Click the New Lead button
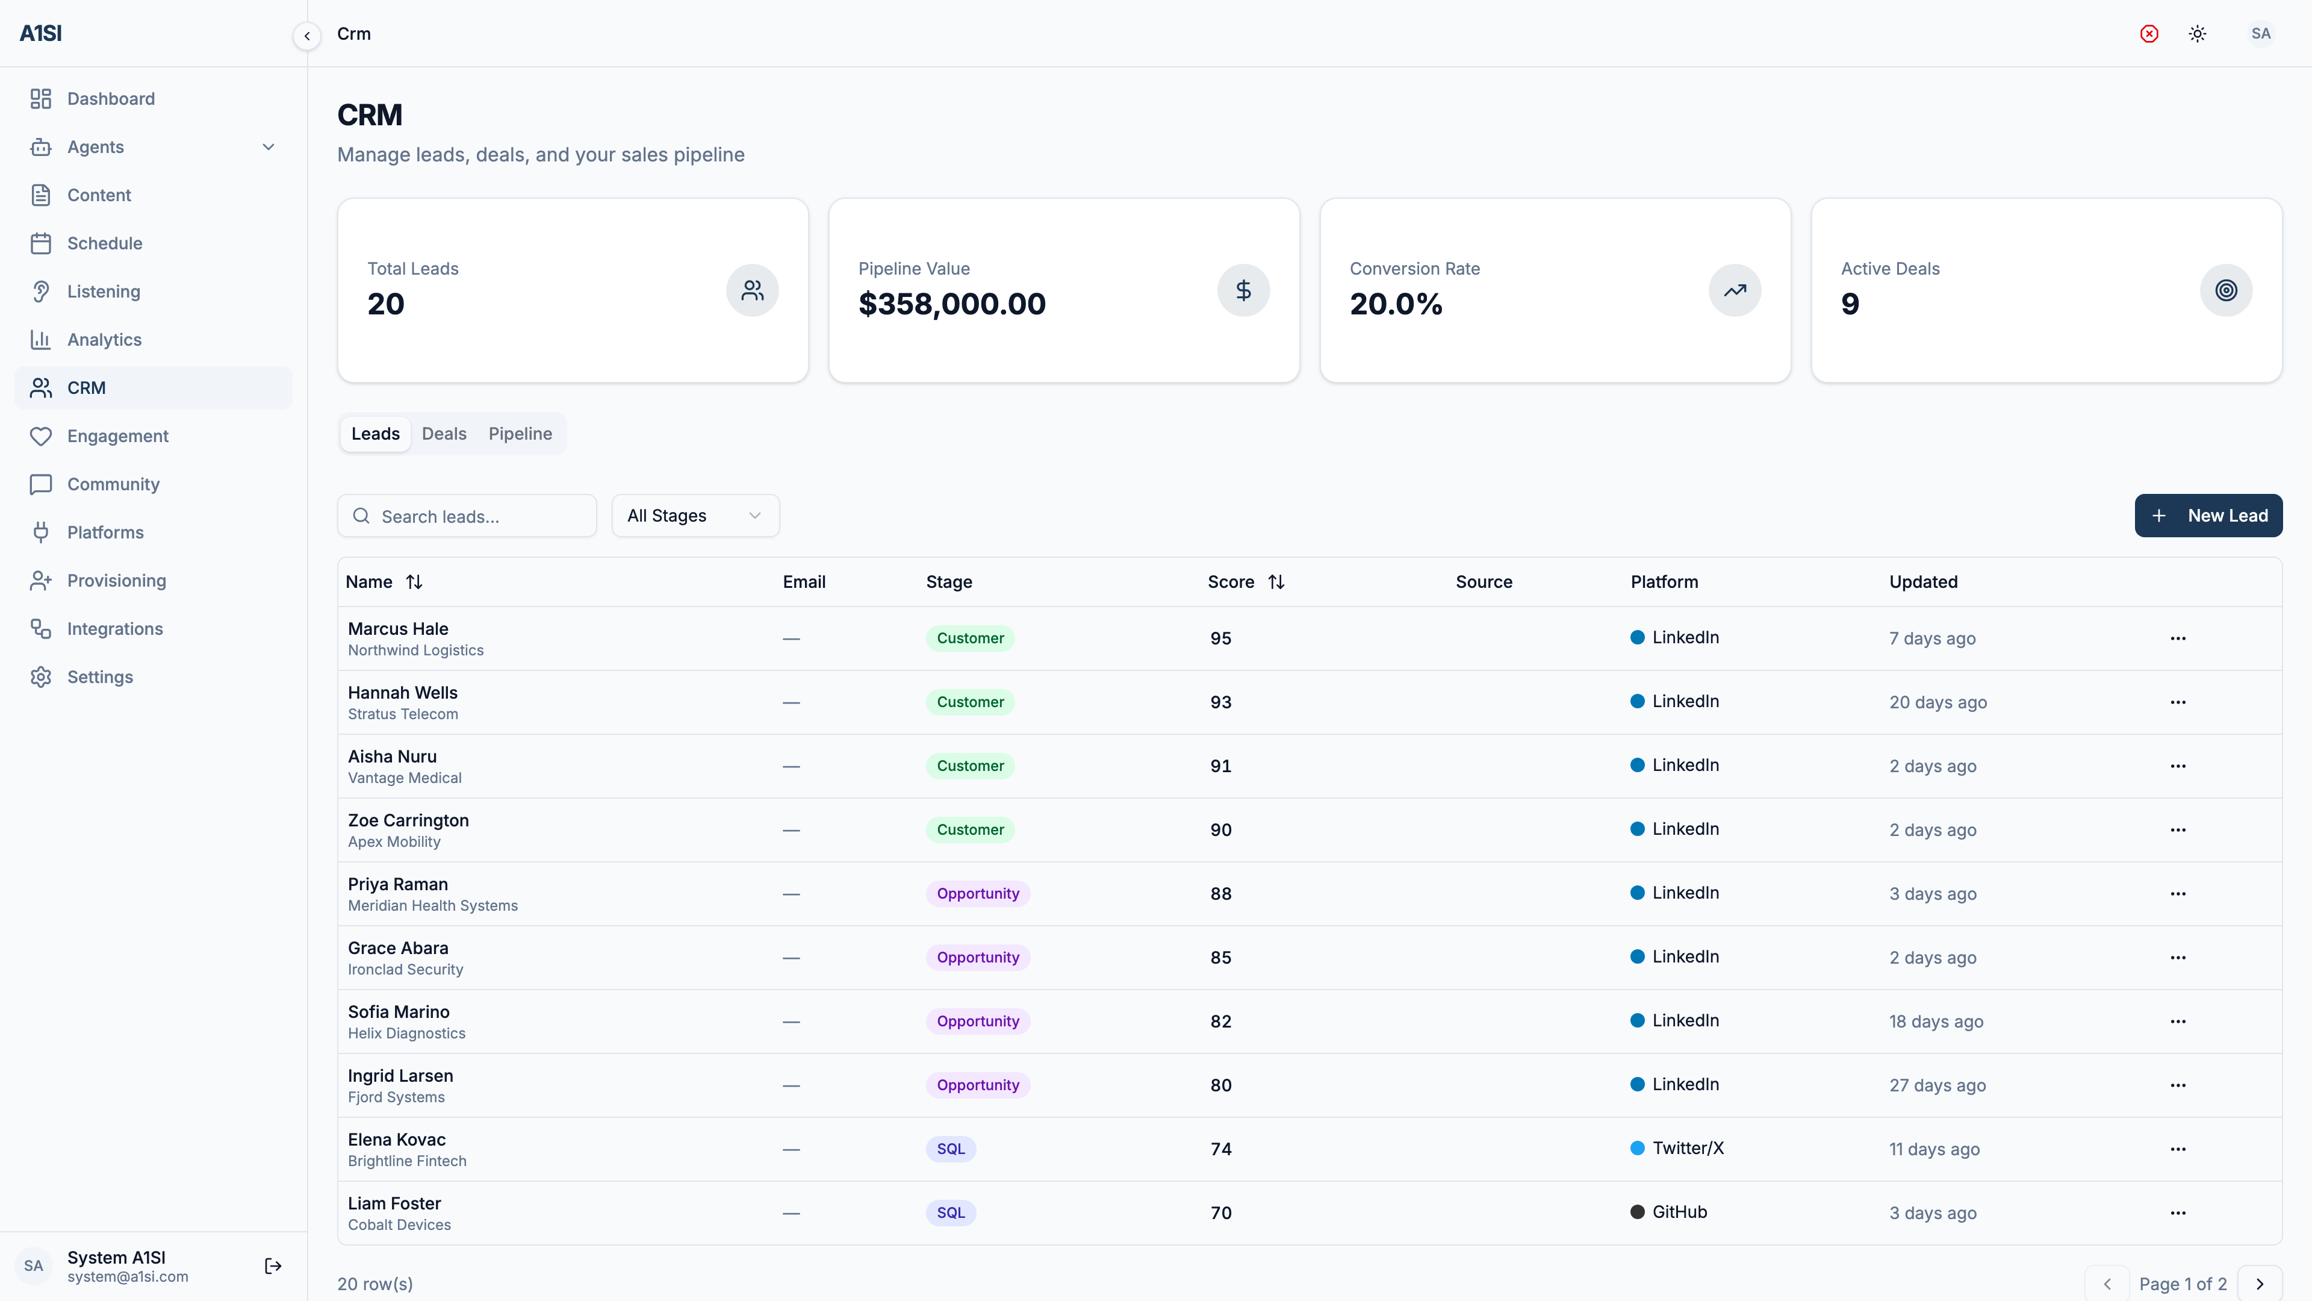Screen dimensions: 2312x1301 pyautogui.click(x=2208, y=516)
